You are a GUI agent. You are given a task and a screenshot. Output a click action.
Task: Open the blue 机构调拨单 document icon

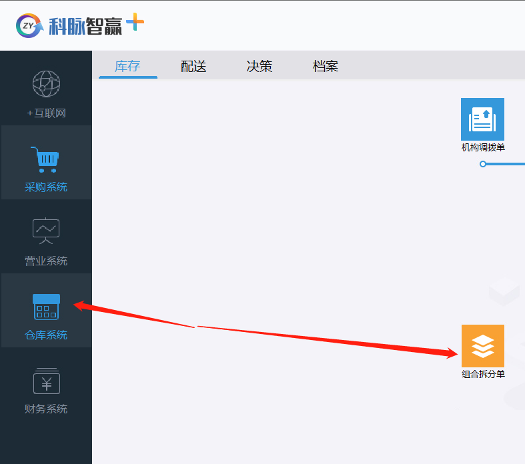[x=482, y=119]
